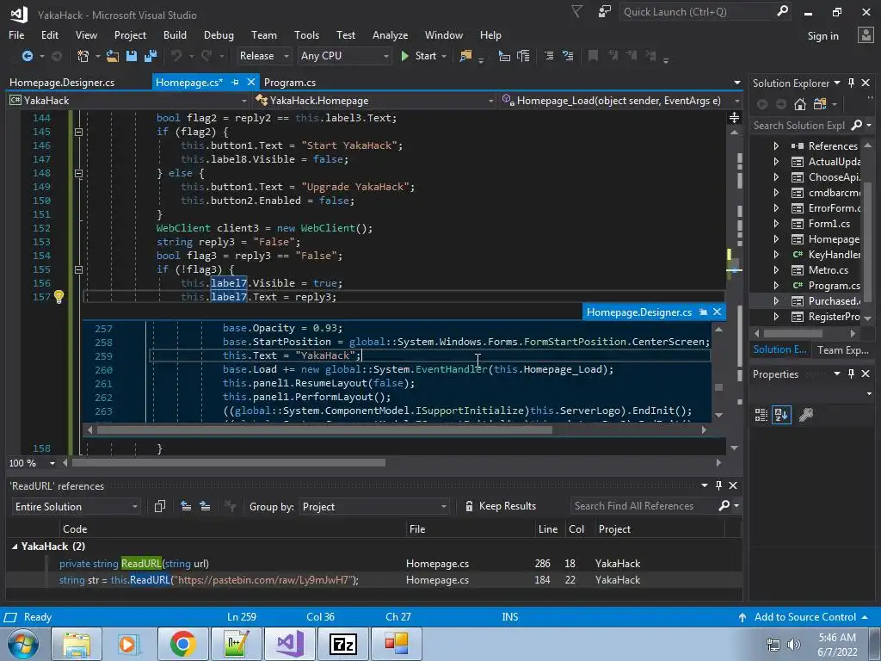The width and height of the screenshot is (881, 661).
Task: Open the YakaHack.Homepage class dropdown
Action: [x=375, y=101]
